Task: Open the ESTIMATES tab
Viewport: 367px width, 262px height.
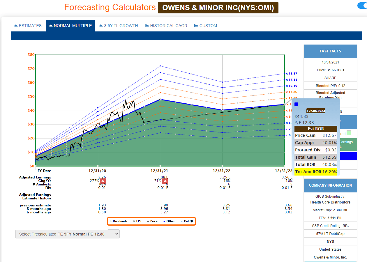Action: pyautogui.click(x=28, y=26)
